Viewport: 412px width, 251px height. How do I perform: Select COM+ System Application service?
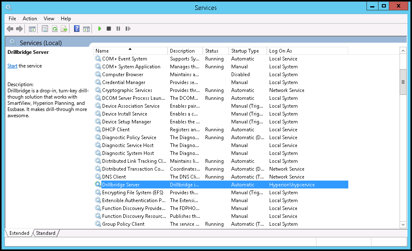point(131,67)
